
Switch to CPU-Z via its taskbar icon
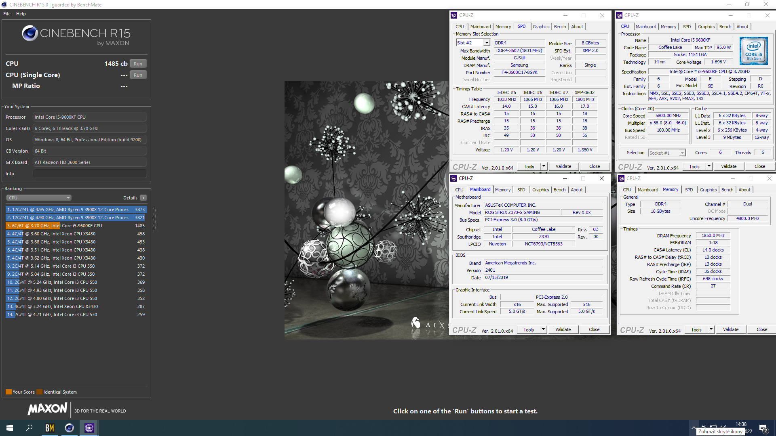click(89, 428)
